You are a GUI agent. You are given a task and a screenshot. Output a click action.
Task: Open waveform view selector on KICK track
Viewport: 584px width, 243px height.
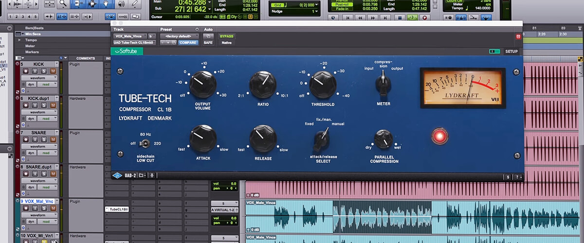39,78
